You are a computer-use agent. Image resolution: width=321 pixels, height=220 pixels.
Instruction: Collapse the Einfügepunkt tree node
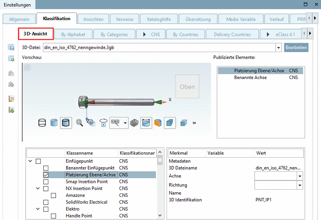[x=30, y=161]
